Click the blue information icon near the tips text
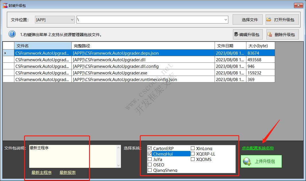 tap(12, 34)
